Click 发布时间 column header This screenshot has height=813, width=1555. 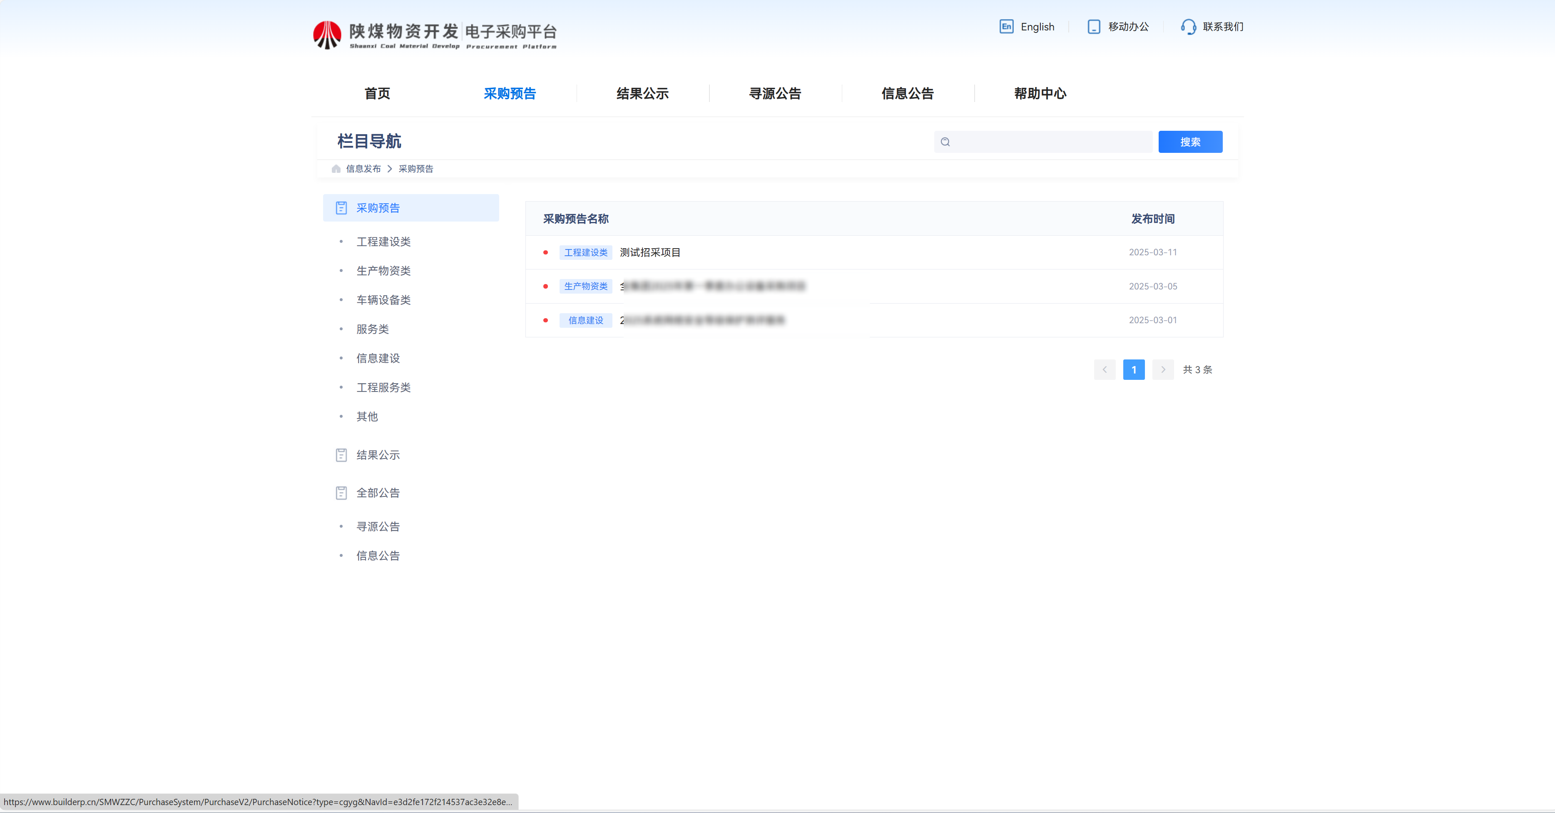tap(1152, 219)
